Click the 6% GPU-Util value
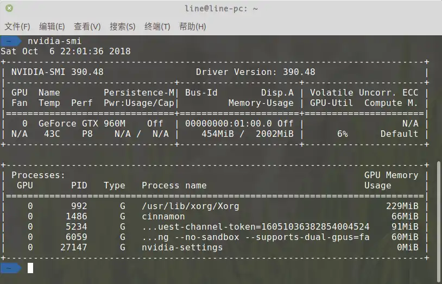 pos(343,134)
